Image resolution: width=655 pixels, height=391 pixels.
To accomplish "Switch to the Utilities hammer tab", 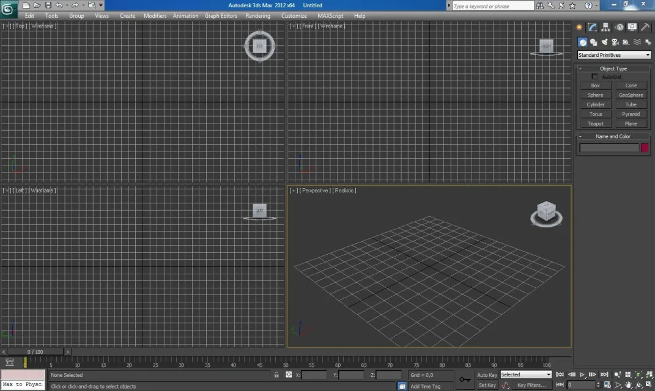I will 645,27.
